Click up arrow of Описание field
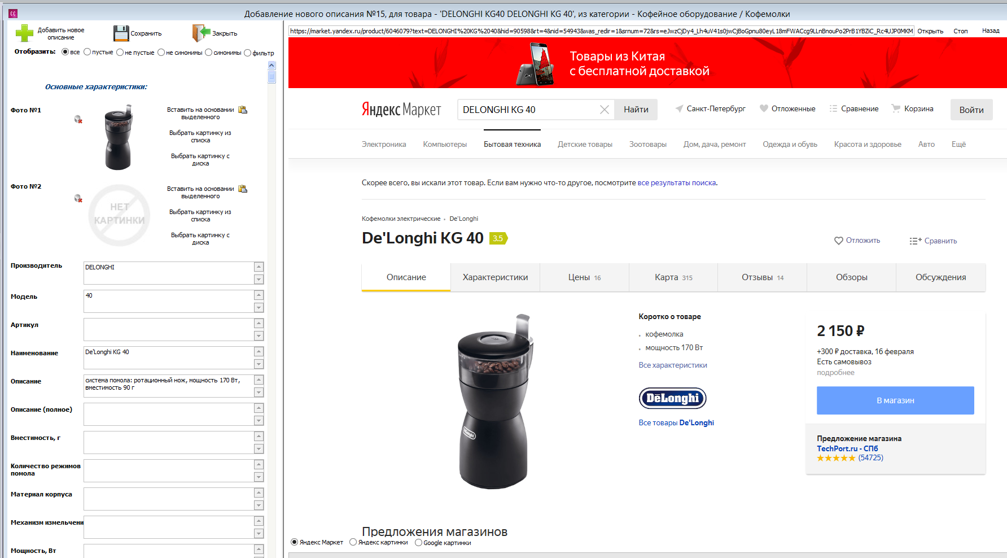Screen dimensions: 1007x558 [259, 380]
